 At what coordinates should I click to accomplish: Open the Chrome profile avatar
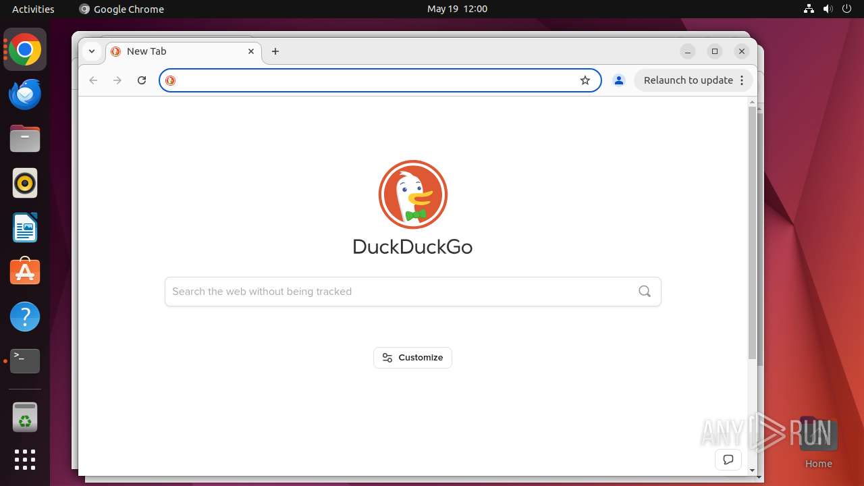[618, 80]
